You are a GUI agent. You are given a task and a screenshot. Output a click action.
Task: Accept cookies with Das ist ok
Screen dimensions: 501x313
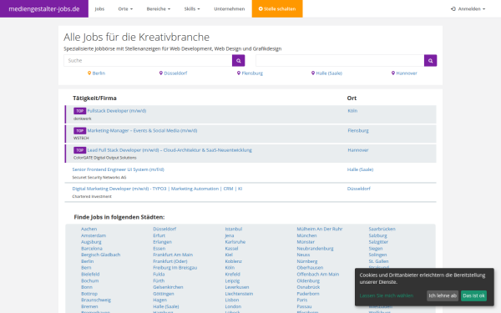point(473,295)
